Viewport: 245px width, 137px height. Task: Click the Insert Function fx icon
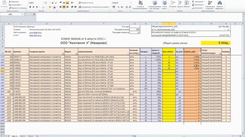[34, 14]
